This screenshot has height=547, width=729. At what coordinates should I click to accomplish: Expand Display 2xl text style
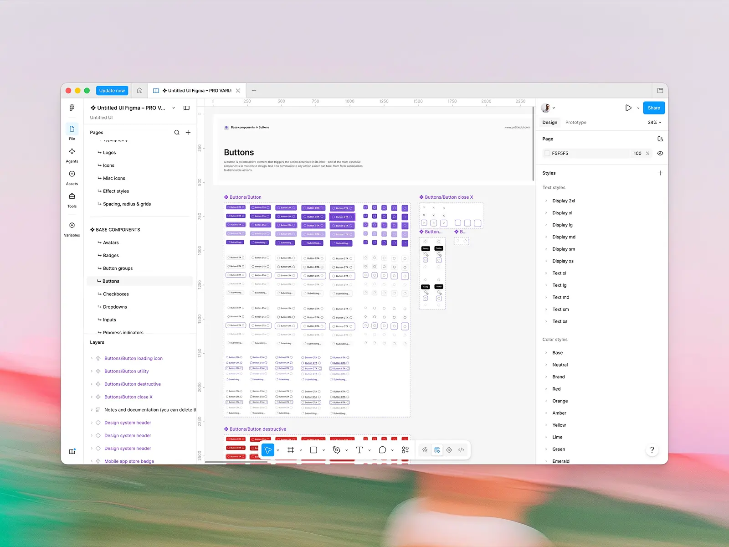point(546,201)
